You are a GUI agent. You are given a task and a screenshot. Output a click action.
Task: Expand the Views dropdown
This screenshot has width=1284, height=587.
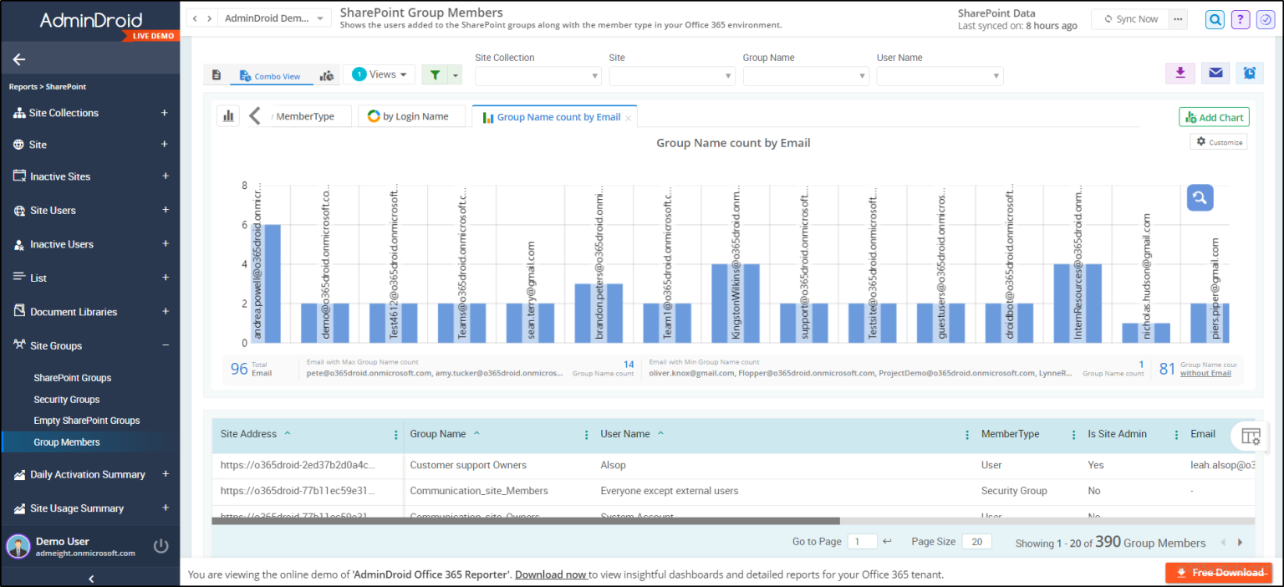tap(379, 74)
